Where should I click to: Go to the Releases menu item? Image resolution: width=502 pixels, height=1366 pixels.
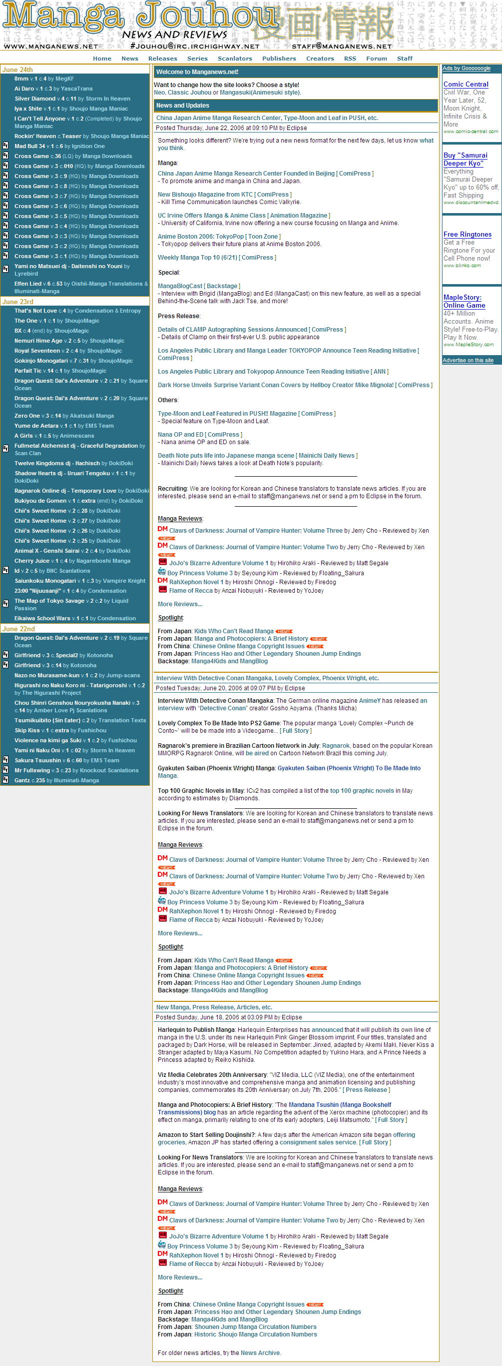[x=162, y=59]
